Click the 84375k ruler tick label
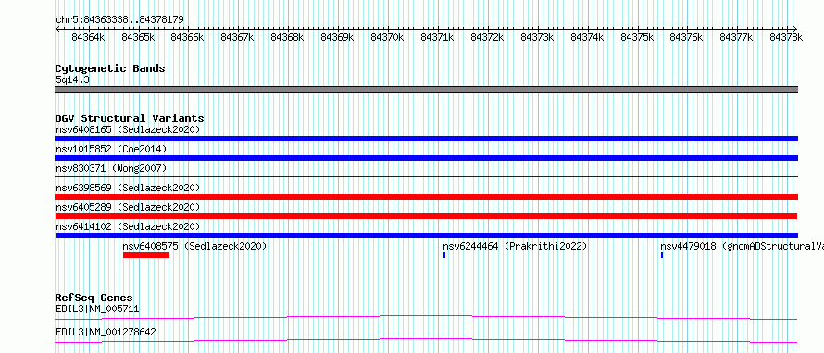This screenshot has height=353, width=824. pyautogui.click(x=637, y=37)
